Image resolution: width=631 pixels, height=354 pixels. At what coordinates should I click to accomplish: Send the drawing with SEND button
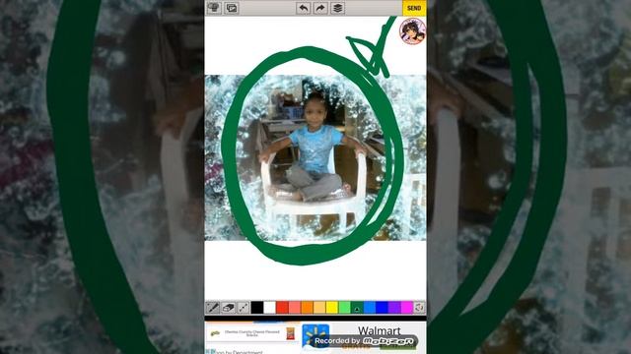pos(414,8)
